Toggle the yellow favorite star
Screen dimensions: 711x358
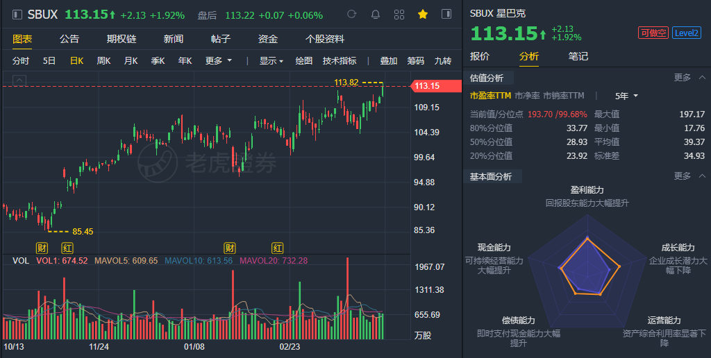423,15
